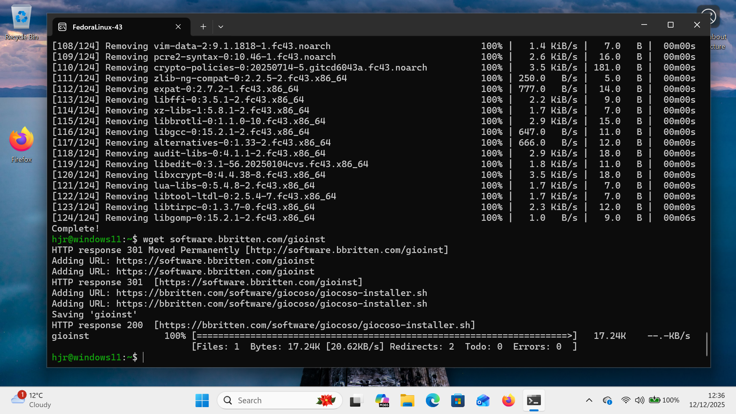Open Outlook from the taskbar
Screen dimensions: 736x414
tap(483, 401)
